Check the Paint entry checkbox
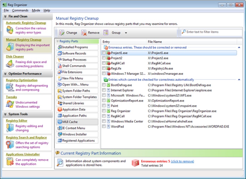This screenshot has width=246, height=179. pos(104,106)
